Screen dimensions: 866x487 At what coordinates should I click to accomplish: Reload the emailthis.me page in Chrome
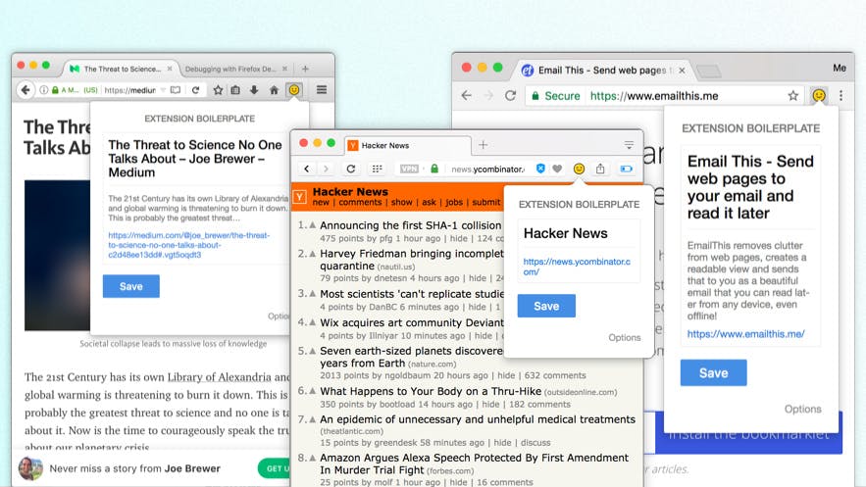(510, 95)
